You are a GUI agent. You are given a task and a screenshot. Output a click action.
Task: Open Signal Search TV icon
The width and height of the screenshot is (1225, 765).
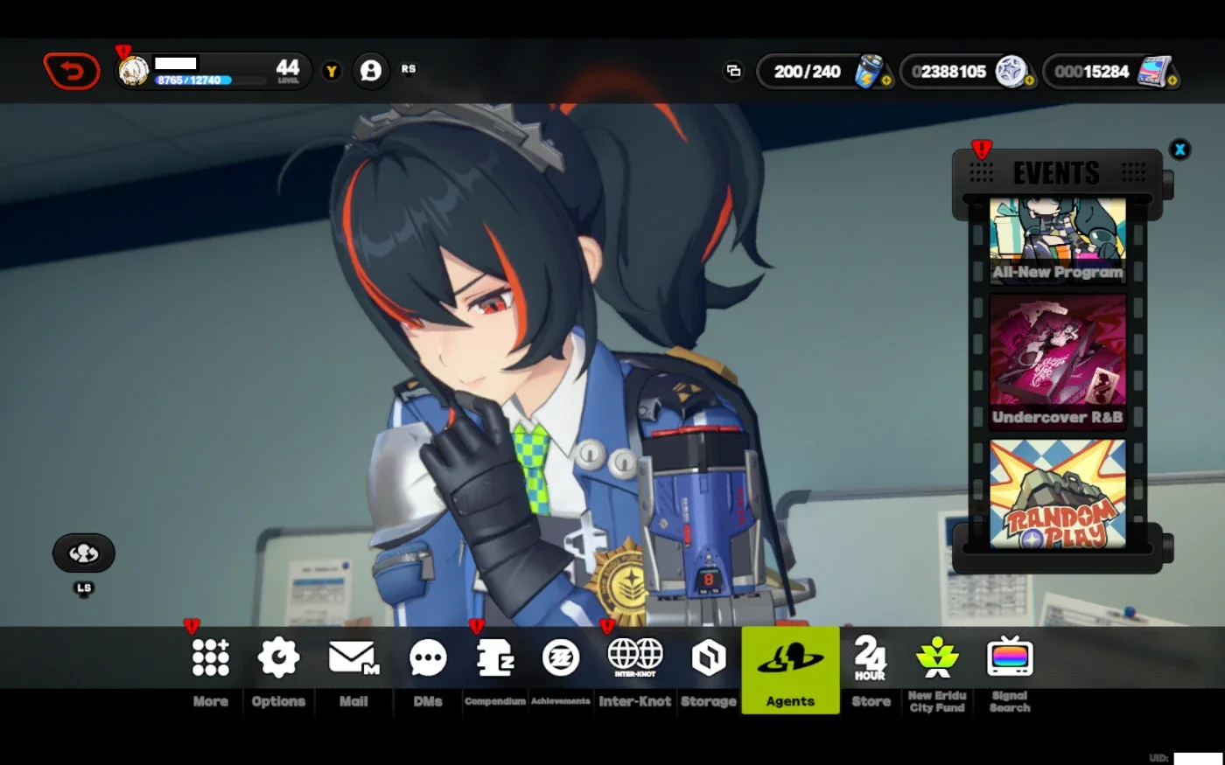1010,657
